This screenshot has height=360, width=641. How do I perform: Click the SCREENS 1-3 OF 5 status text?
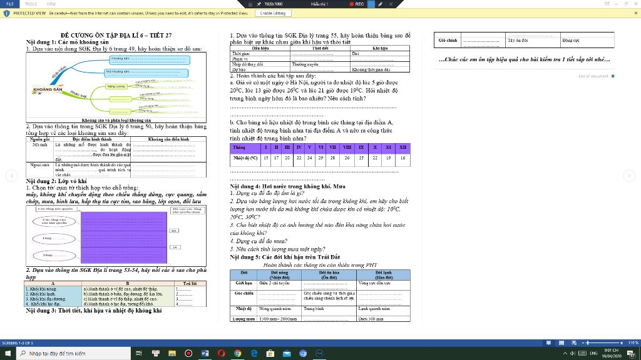(18, 343)
